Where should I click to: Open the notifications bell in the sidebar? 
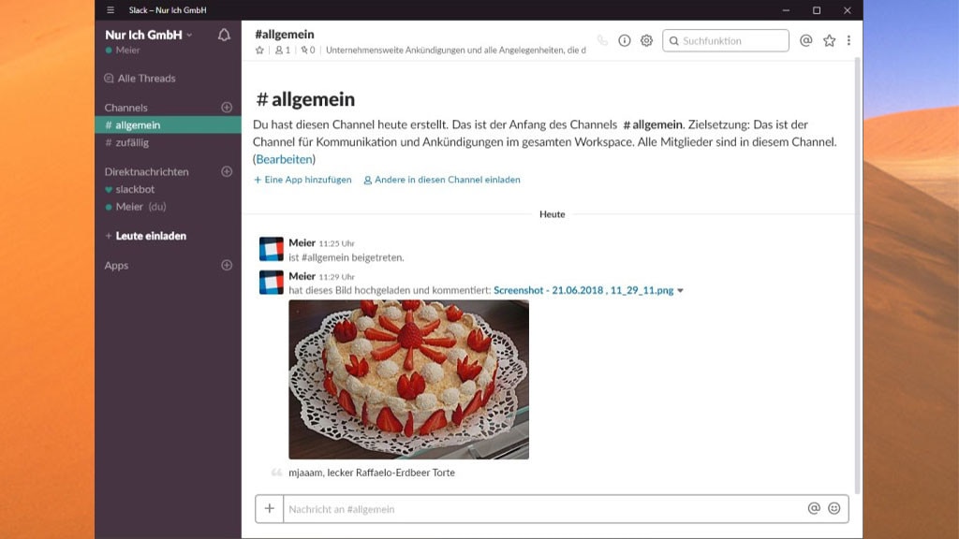(x=224, y=36)
